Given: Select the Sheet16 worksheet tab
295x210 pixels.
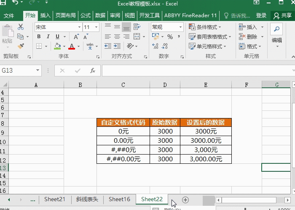Looking at the screenshot, I should click(119, 199).
